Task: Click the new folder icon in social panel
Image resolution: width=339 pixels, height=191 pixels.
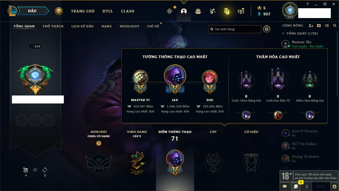Action: (x=319, y=25)
